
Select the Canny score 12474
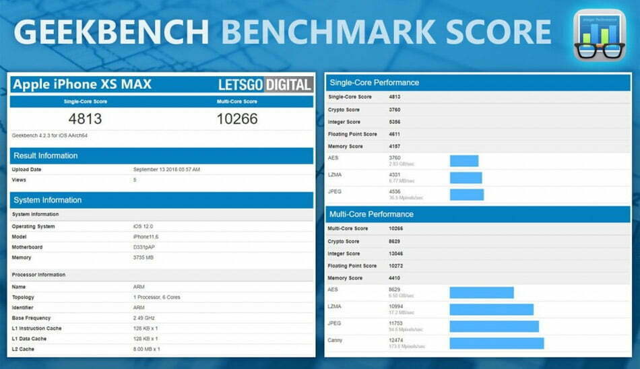pyautogui.click(x=396, y=341)
